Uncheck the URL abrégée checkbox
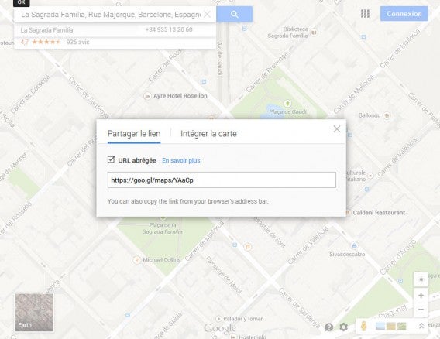Screen dimensions: 440x339 tap(111, 160)
